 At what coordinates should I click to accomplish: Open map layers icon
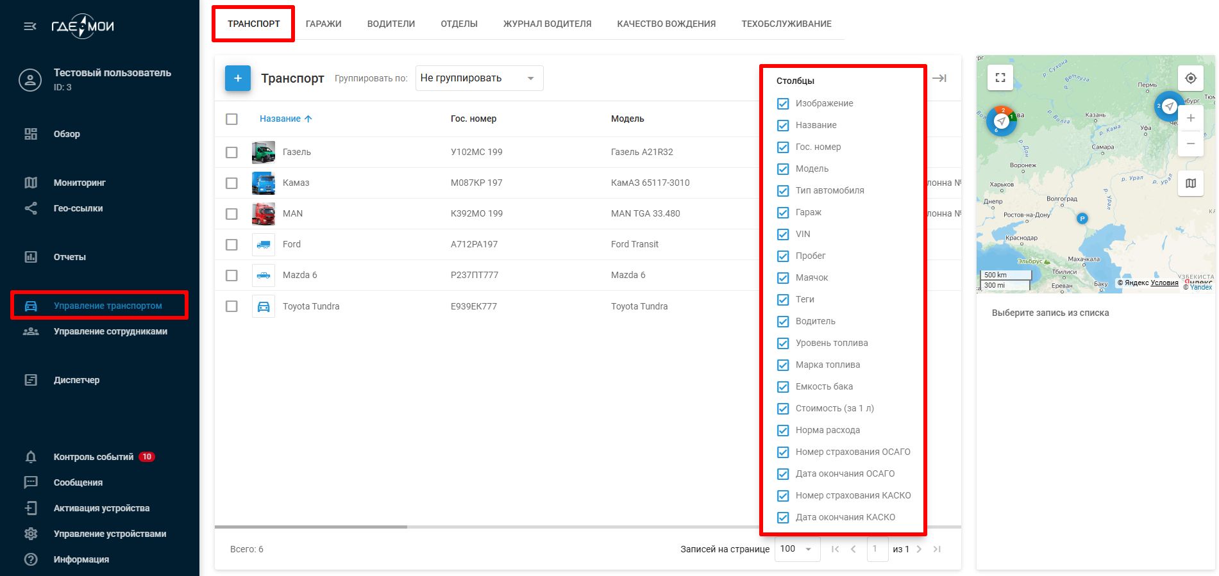point(1190,183)
